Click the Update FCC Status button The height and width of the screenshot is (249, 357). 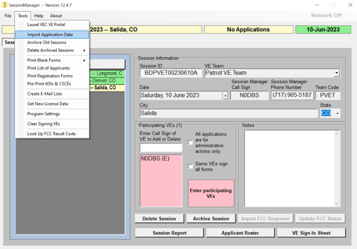click(x=320, y=219)
